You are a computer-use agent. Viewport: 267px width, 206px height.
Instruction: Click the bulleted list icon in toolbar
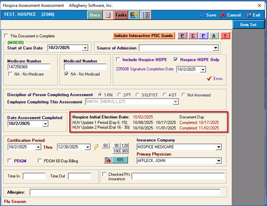pyautogui.click(x=146, y=15)
